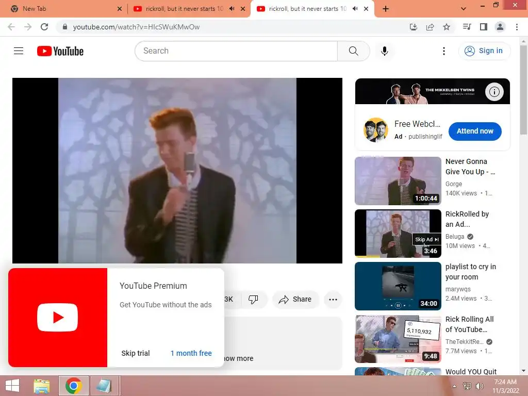The image size is (528, 396).
Task: Open marywqs channel name
Action: tap(458, 289)
